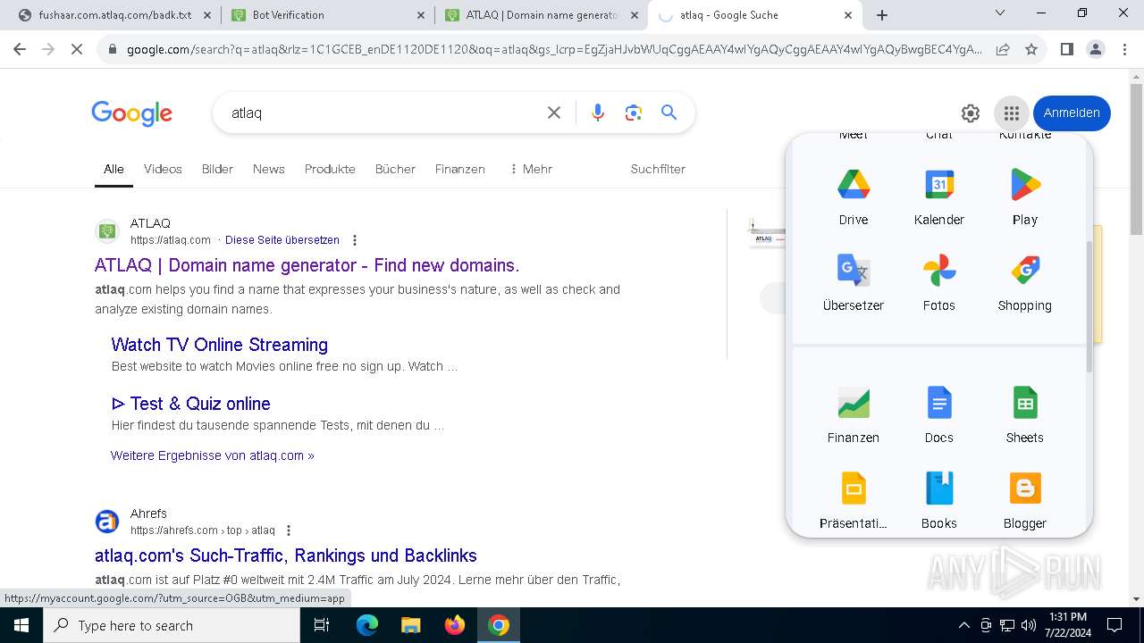The height and width of the screenshot is (643, 1144).
Task: Share this page from address bar
Action: (1003, 50)
